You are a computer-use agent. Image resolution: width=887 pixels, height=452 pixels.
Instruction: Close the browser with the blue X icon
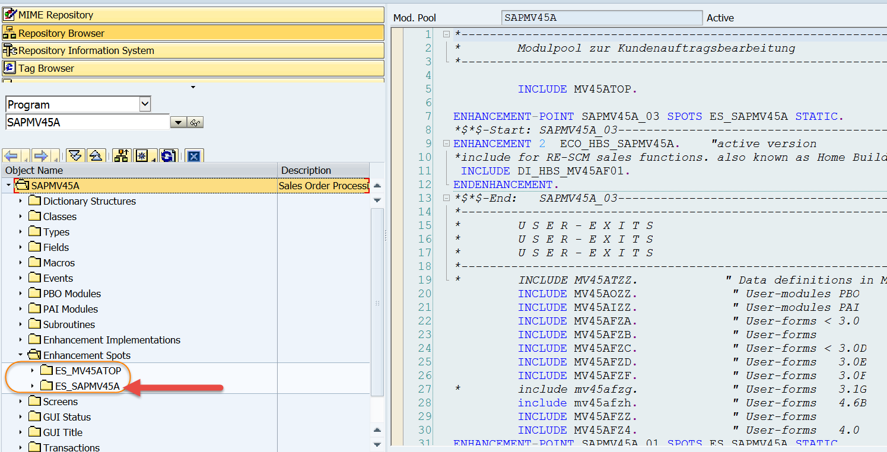click(194, 155)
